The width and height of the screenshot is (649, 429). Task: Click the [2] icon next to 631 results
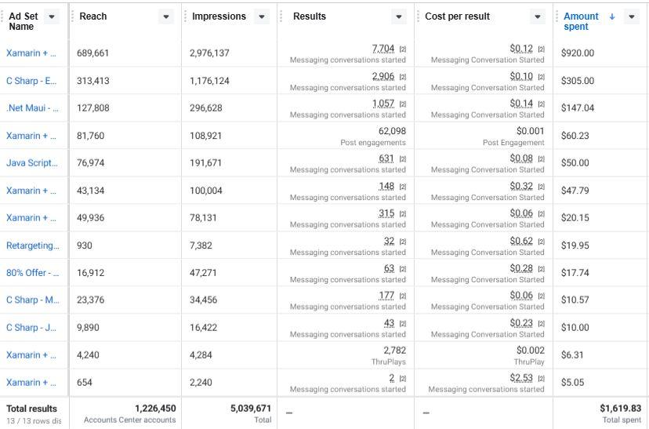click(403, 159)
